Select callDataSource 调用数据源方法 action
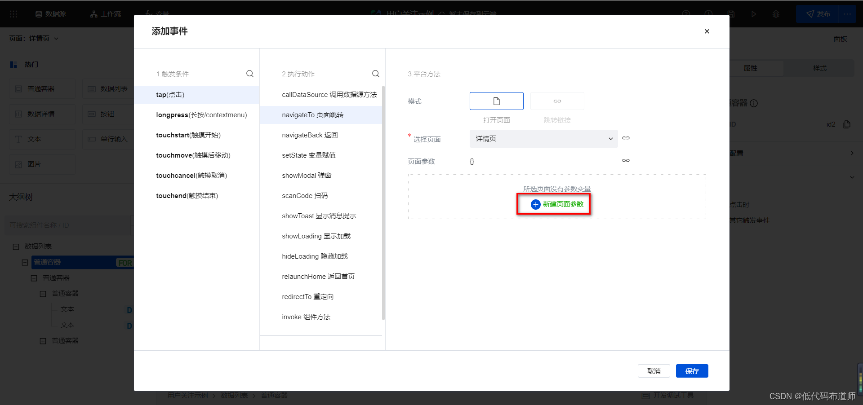The width and height of the screenshot is (863, 405). 321,95
